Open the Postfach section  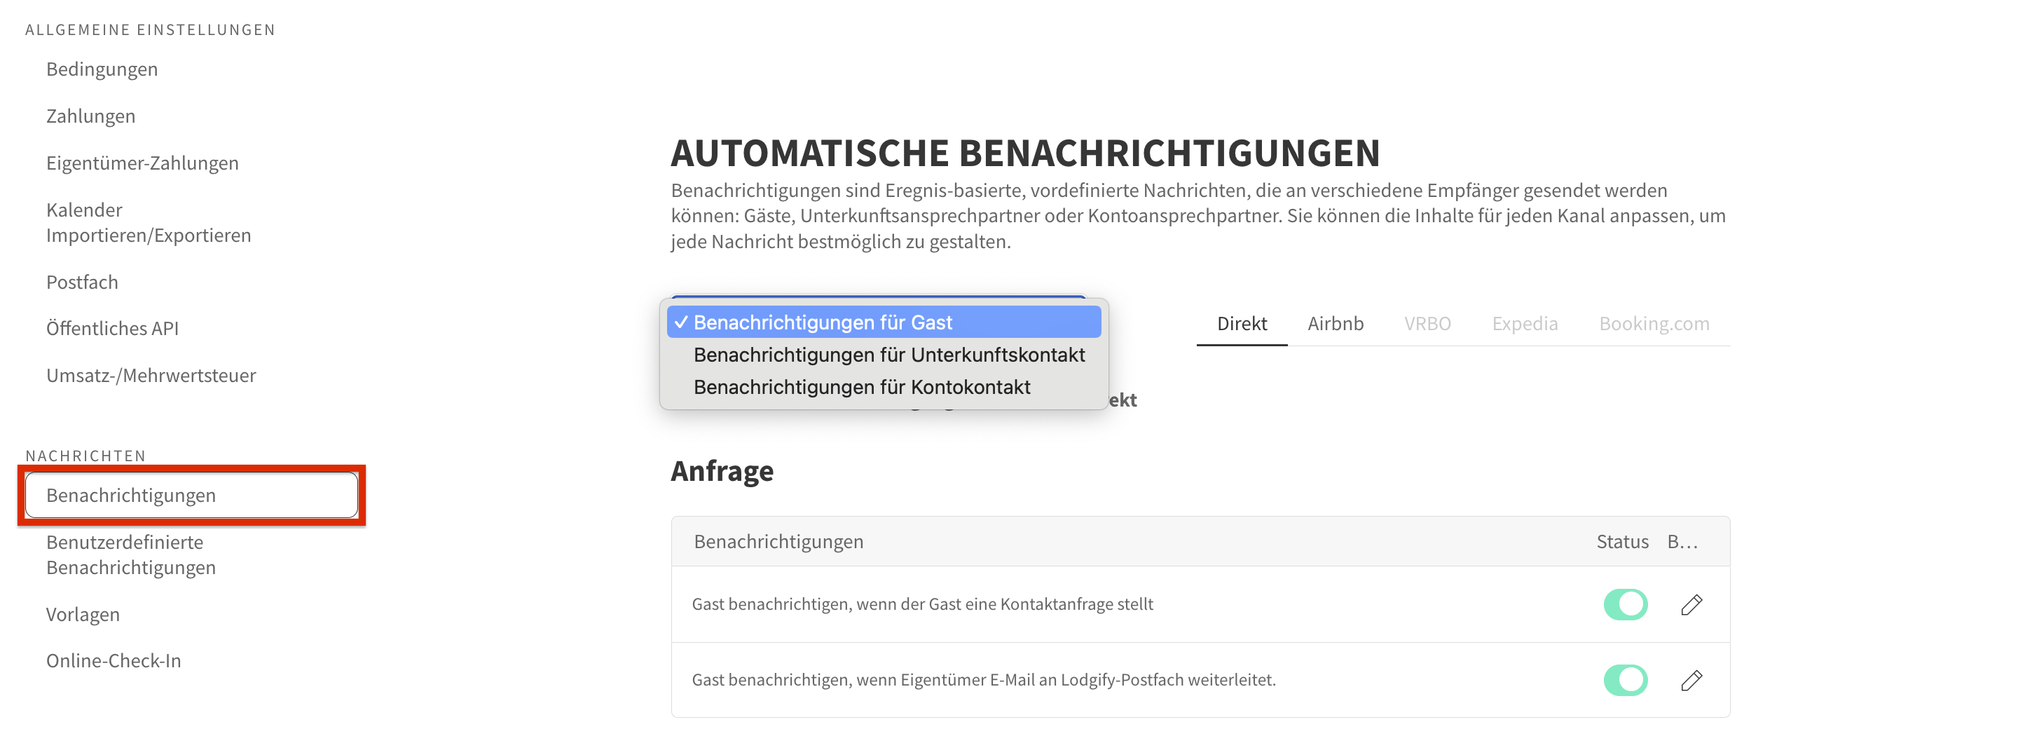pyautogui.click(x=82, y=281)
